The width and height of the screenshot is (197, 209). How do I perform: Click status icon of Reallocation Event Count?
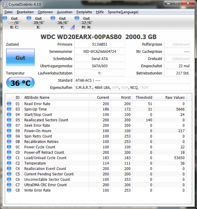click(9, 168)
